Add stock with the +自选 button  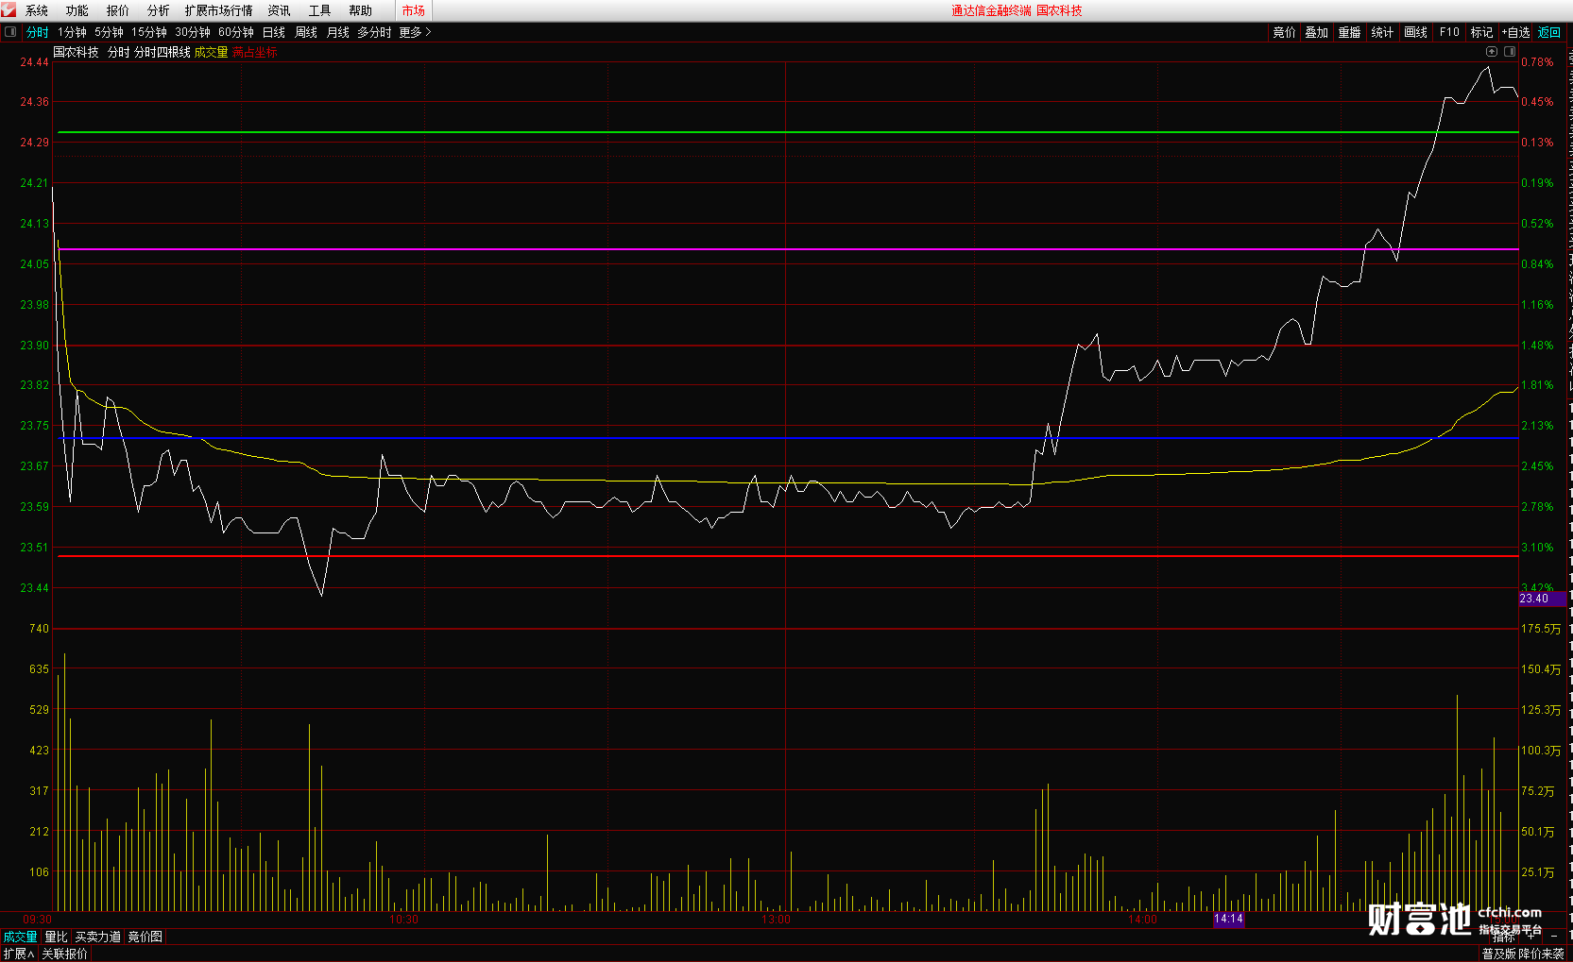point(1516,32)
